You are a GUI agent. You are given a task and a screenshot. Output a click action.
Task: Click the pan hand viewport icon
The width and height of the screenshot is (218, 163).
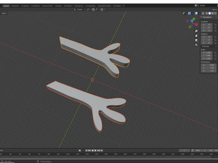pyautogui.click(x=196, y=36)
